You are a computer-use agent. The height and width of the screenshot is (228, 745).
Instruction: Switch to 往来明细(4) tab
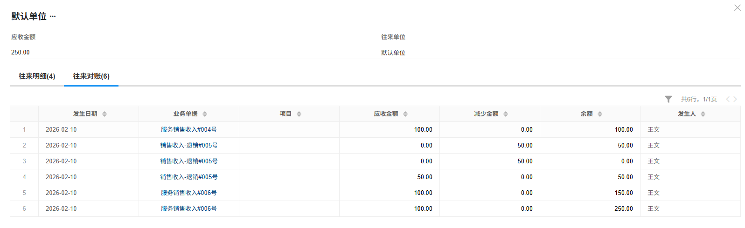point(37,76)
